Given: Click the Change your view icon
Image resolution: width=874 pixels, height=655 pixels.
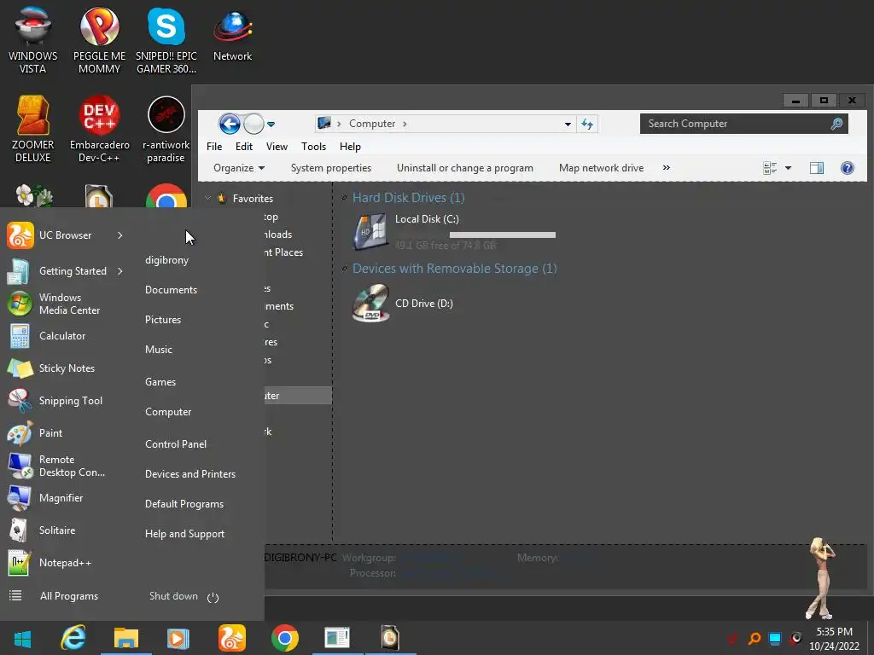Looking at the screenshot, I should (770, 168).
